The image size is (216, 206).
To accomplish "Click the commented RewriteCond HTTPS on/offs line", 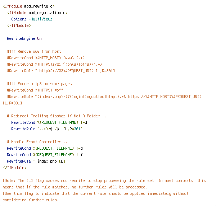I will [54, 64].
